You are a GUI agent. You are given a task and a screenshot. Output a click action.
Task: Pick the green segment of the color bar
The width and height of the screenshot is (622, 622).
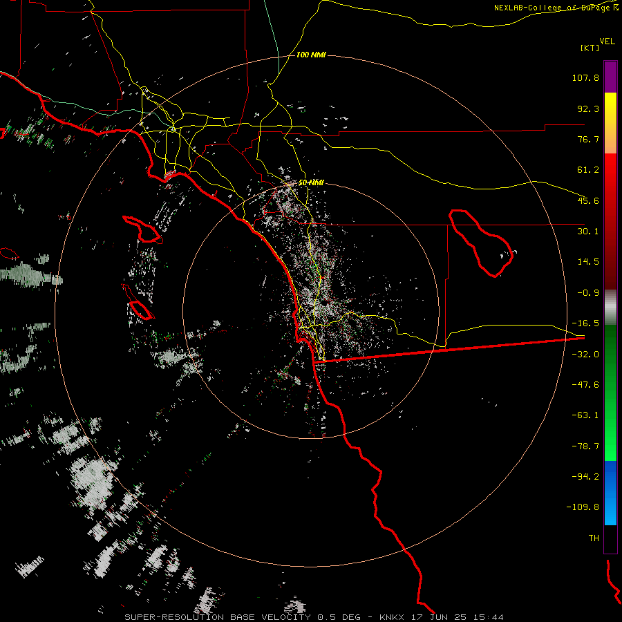610,393
